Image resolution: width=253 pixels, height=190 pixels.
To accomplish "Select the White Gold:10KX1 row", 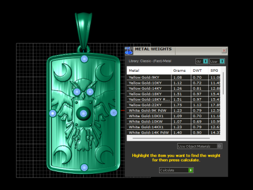I will pos(173,116).
